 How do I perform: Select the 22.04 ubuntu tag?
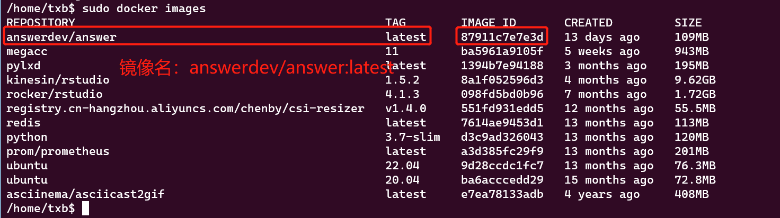[x=403, y=166]
